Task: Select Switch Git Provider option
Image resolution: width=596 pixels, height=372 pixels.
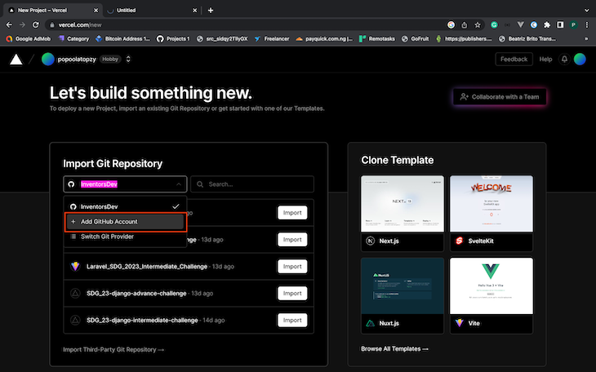Action: pos(107,237)
